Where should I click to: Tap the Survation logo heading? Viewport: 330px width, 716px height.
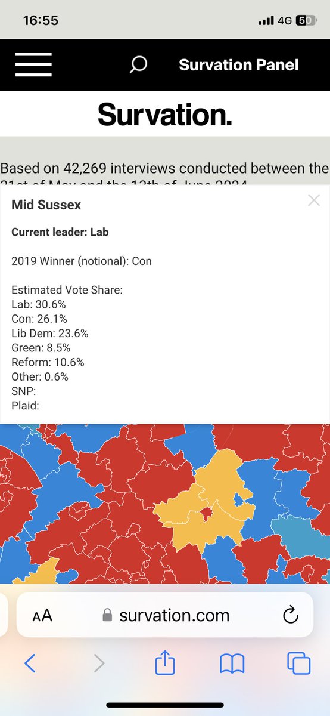coord(164,113)
